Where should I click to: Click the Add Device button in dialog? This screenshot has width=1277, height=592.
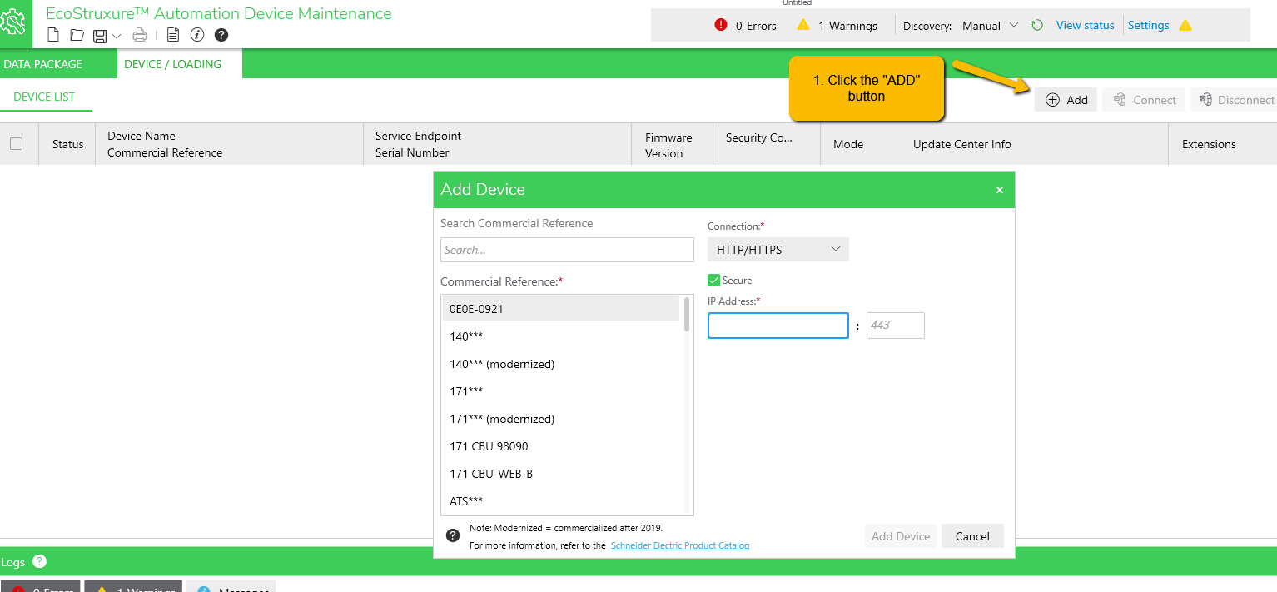point(901,536)
